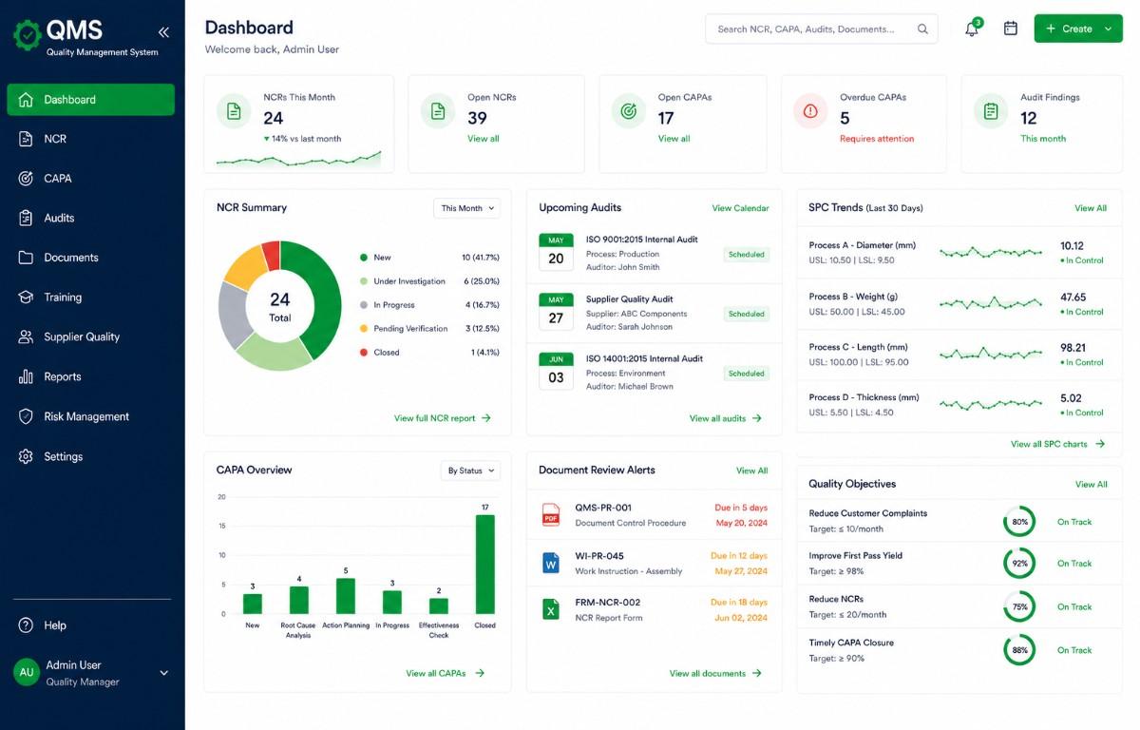1140x730 pixels.
Task: Click Due in 5 days text
Action: (741, 508)
